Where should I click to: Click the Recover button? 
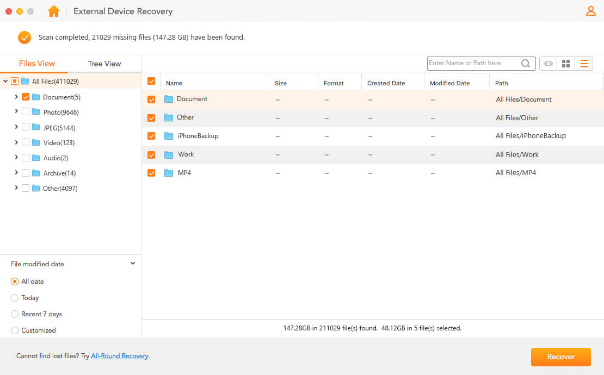(560, 357)
